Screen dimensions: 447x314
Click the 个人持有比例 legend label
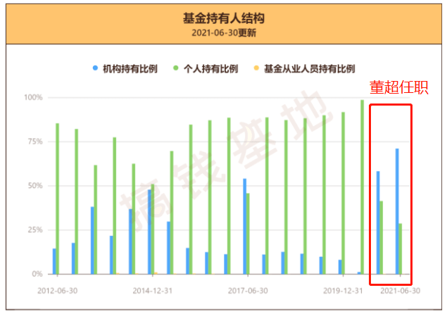click(x=210, y=69)
